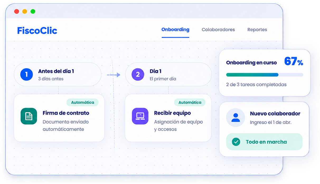
Task: Click the Nuevo colaborador avatar icon
Action: (x=236, y=117)
